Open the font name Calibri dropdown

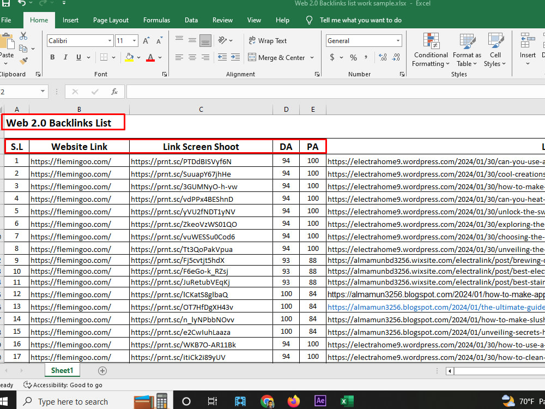pyautogui.click(x=110, y=41)
